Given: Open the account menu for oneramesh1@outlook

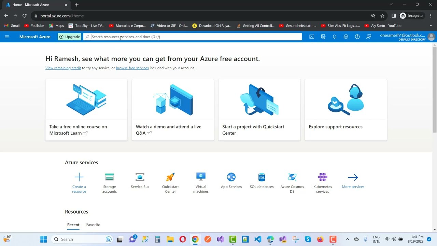Looking at the screenshot, I should coord(407,37).
